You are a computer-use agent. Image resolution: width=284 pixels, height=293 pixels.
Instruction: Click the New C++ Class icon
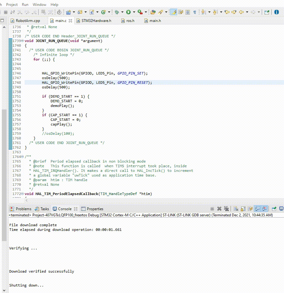(x=103, y=12)
